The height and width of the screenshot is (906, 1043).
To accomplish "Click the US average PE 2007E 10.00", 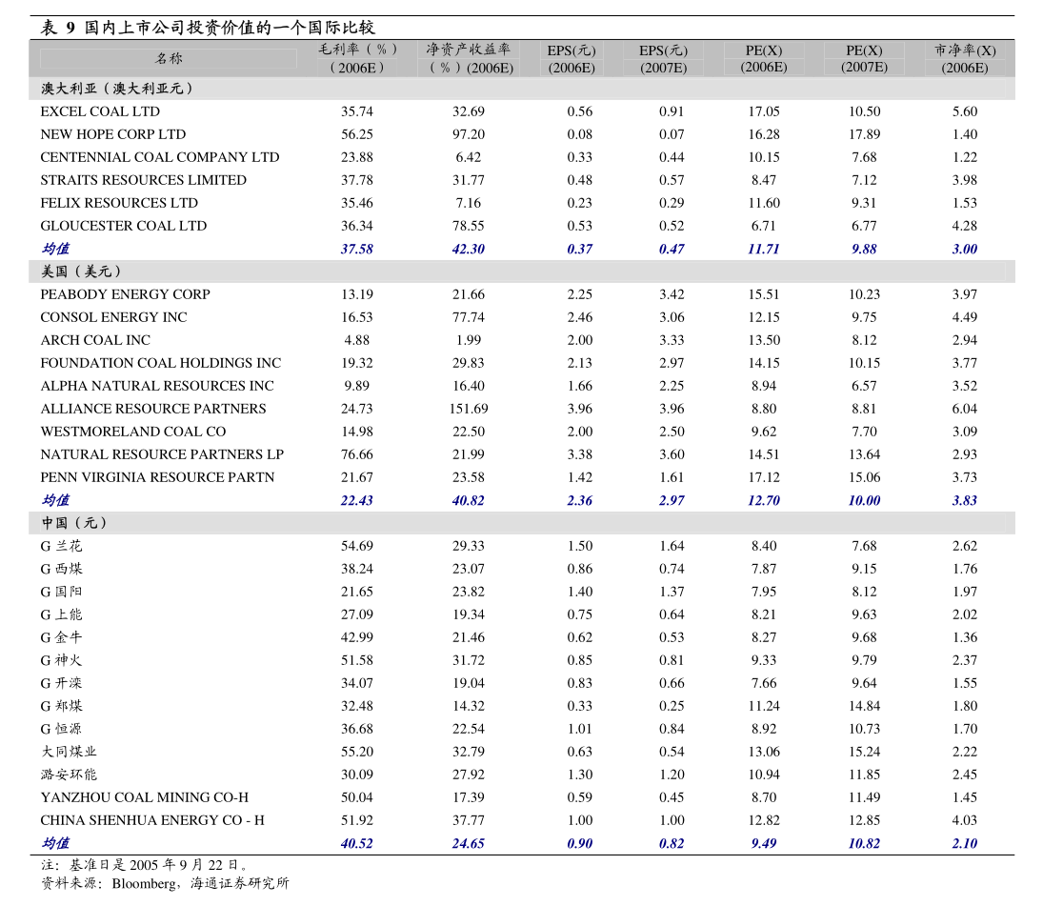I will click(864, 500).
